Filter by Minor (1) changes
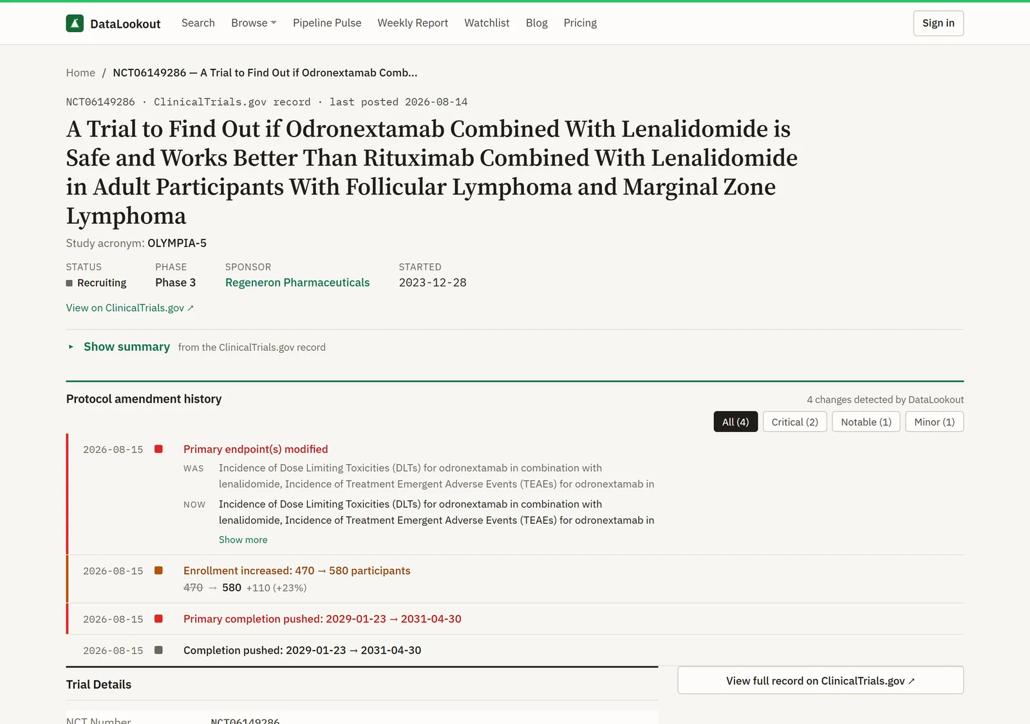The height and width of the screenshot is (724, 1030). 935,422
